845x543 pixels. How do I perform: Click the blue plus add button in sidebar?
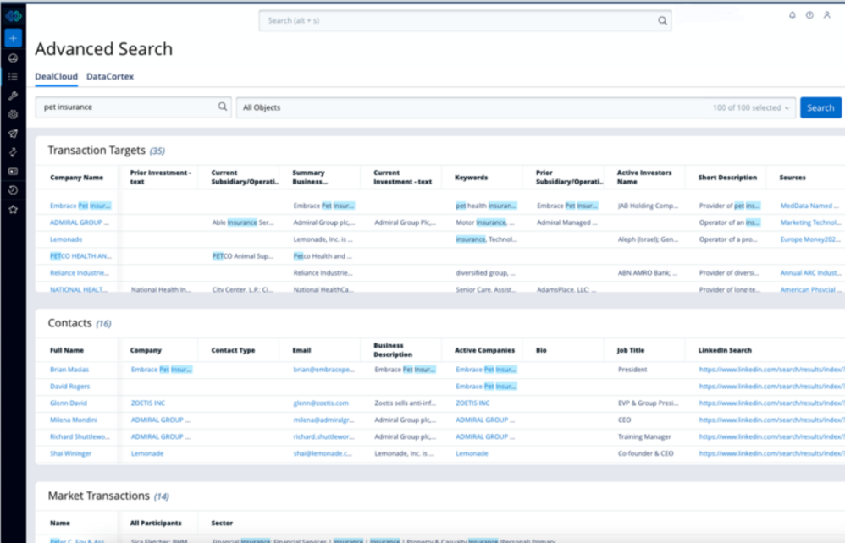click(x=13, y=38)
